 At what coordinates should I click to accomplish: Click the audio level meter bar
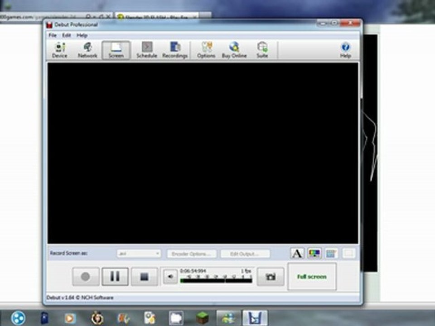(216, 281)
